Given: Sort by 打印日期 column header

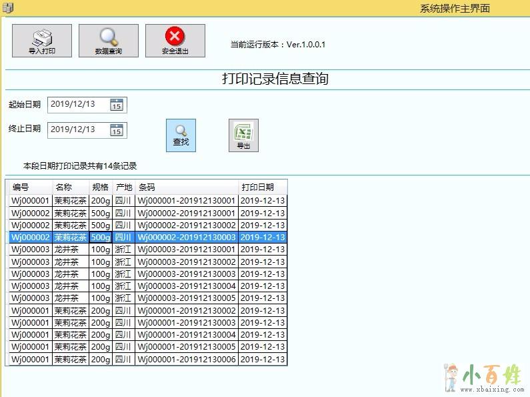Looking at the screenshot, I should tap(263, 187).
